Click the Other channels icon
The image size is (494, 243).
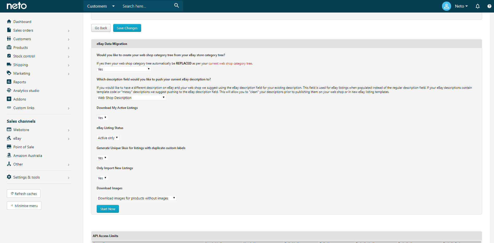pyautogui.click(x=9, y=164)
